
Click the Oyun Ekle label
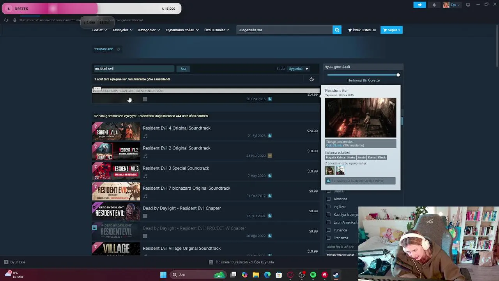tap(18, 262)
